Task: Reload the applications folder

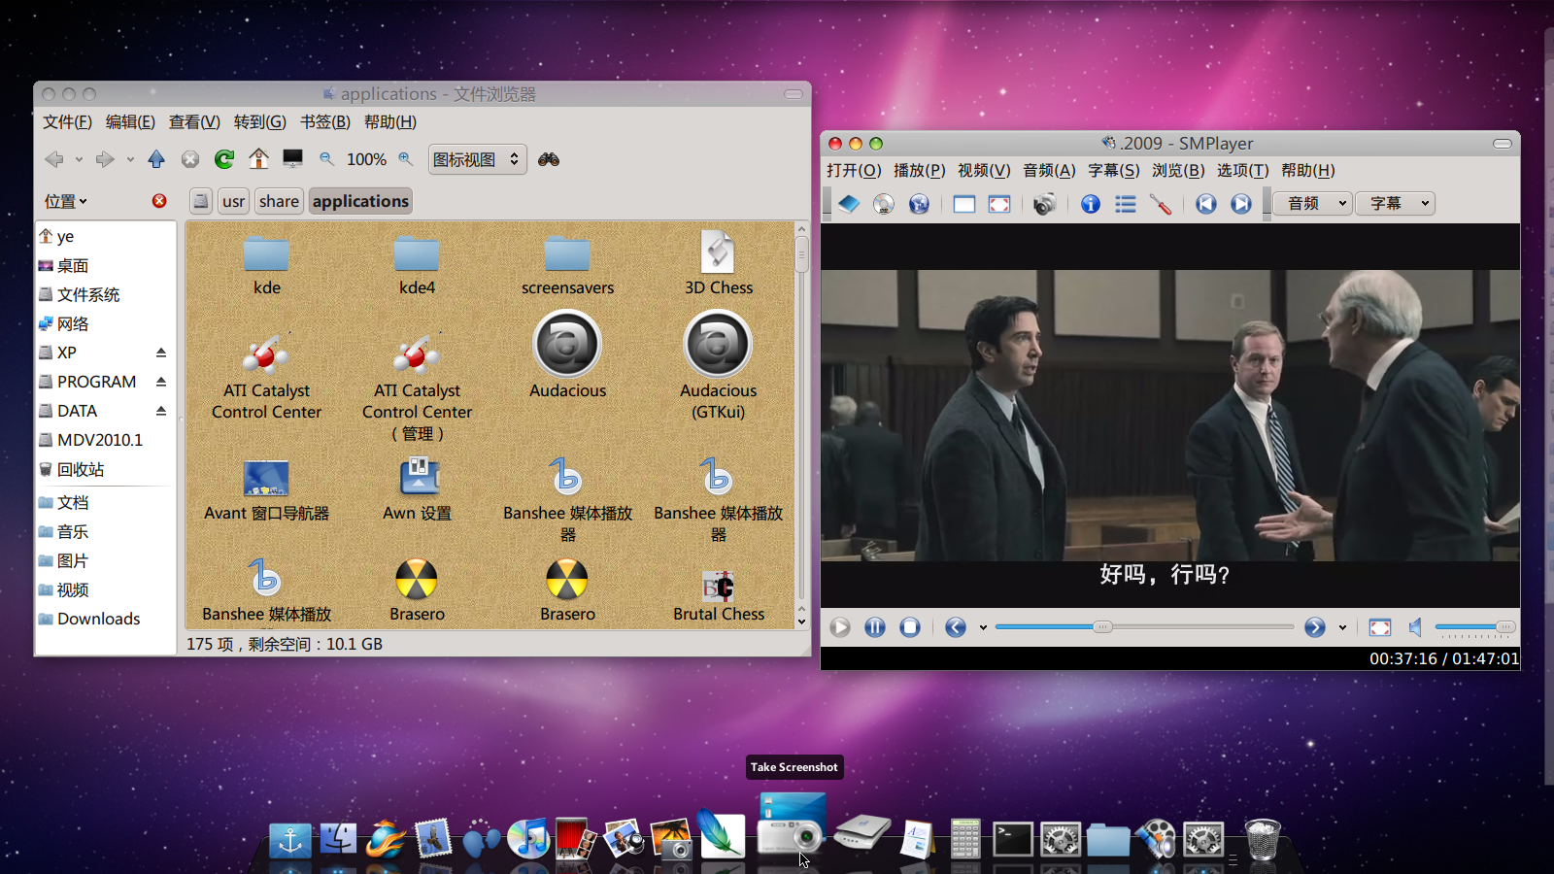Action: tap(224, 159)
